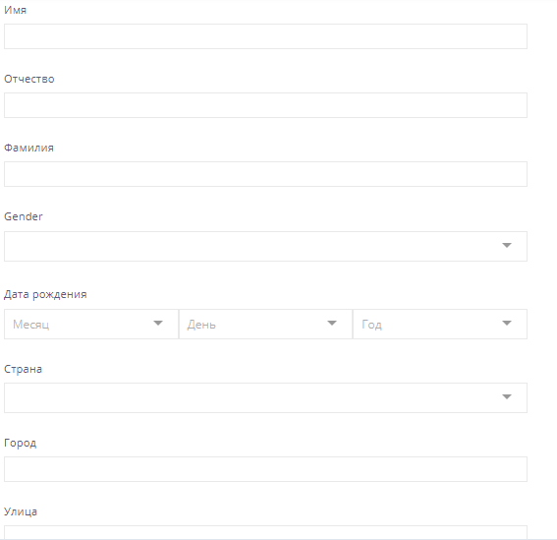Click the arrow icon in the Страна field
The height and width of the screenshot is (540, 557).
(x=507, y=396)
